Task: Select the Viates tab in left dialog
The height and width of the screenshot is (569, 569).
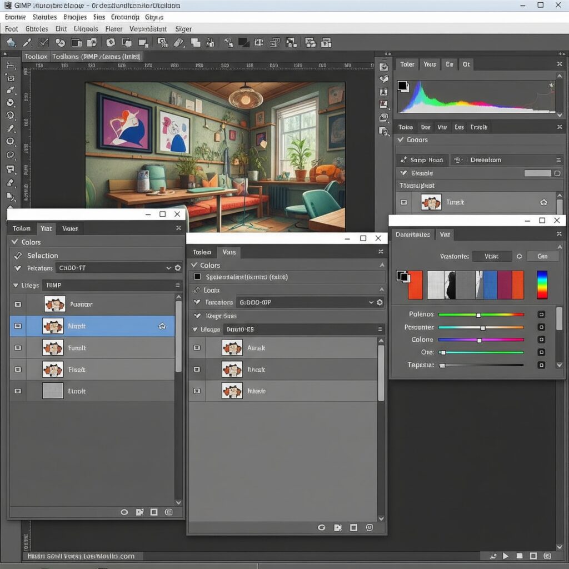Action: click(70, 228)
